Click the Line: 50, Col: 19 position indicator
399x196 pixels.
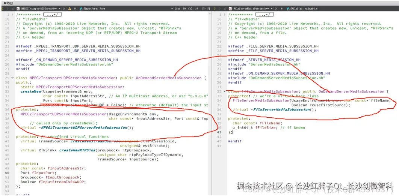click(186, 9)
